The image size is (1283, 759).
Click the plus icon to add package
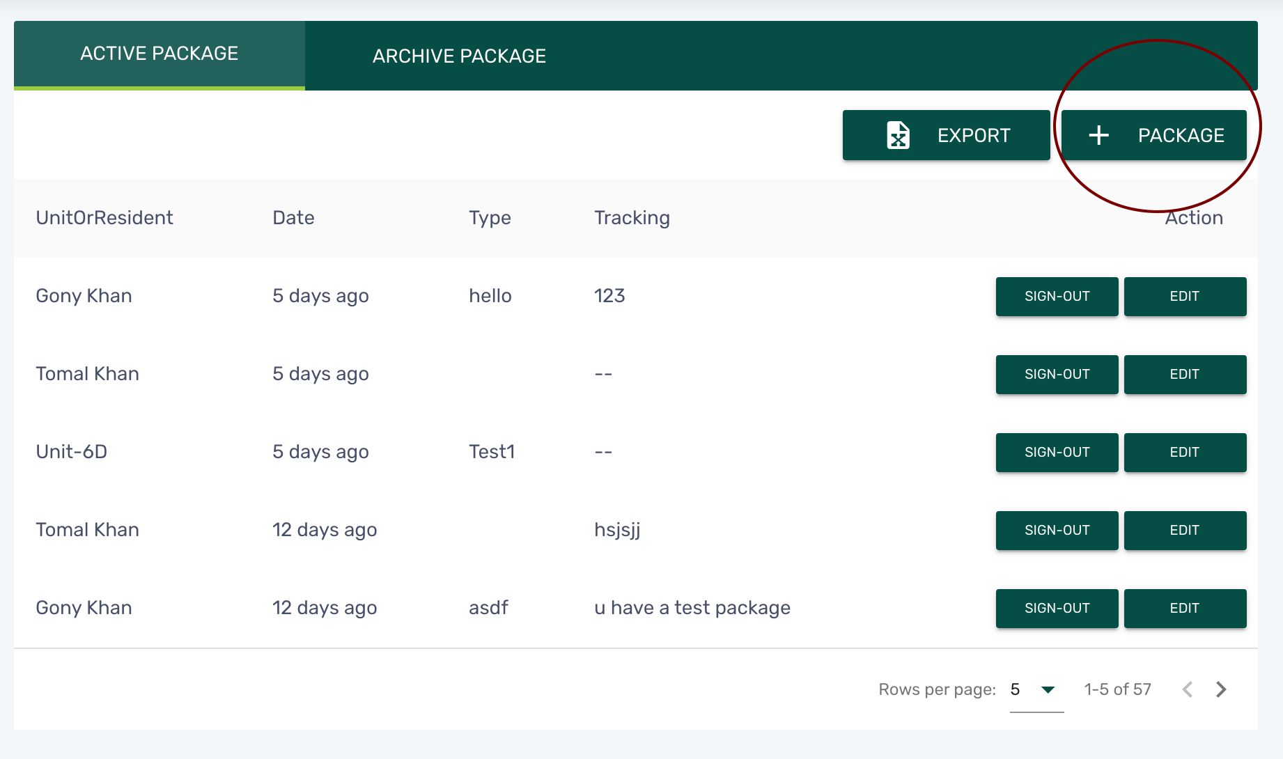[x=1098, y=135]
